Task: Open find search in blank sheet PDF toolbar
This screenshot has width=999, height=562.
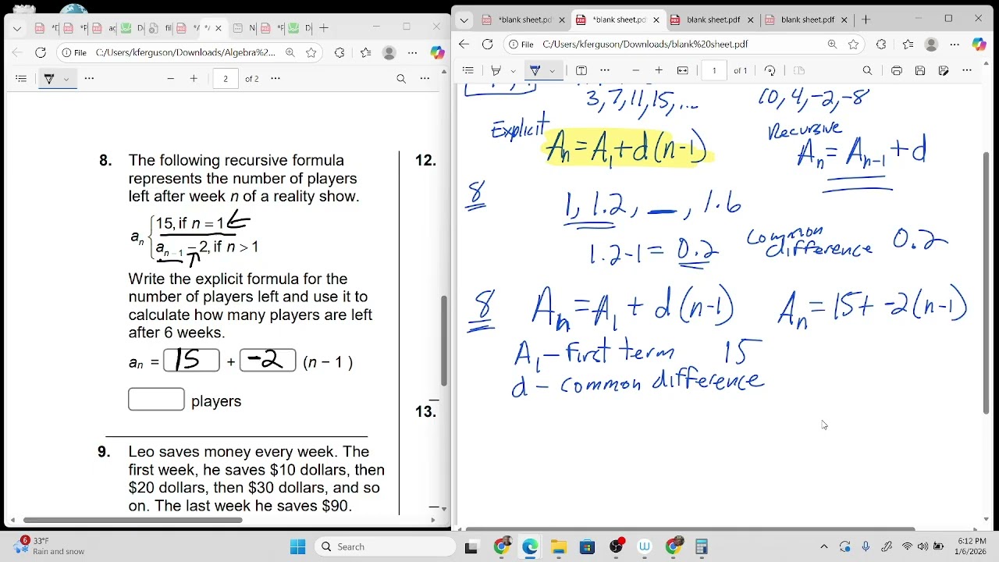Action: pyautogui.click(x=867, y=70)
